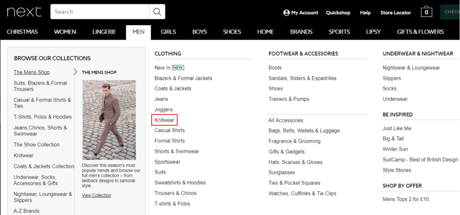
Task: Open the CHRISTMAS menu tab
Action: 22,32
